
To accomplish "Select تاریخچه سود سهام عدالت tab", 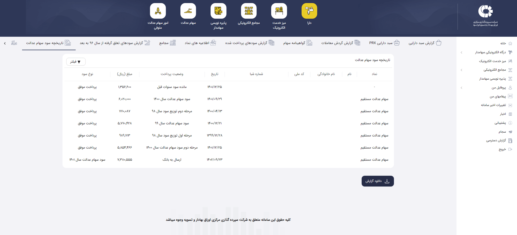I will click(x=49, y=43).
